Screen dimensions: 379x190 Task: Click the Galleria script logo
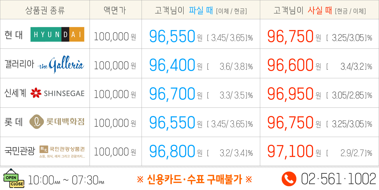click(61, 65)
